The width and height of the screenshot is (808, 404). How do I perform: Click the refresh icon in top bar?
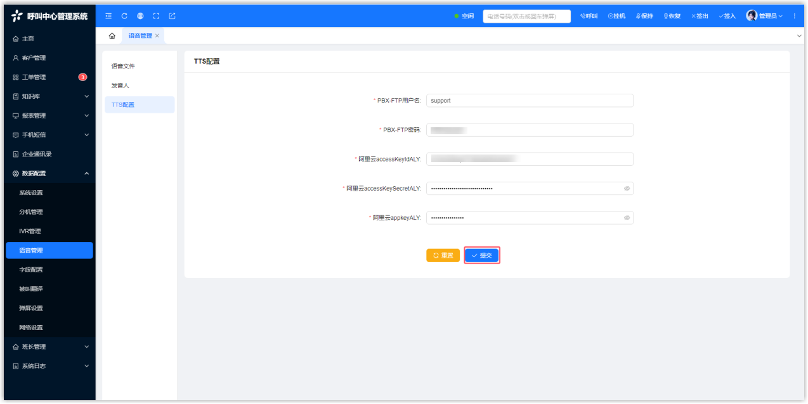coord(124,16)
